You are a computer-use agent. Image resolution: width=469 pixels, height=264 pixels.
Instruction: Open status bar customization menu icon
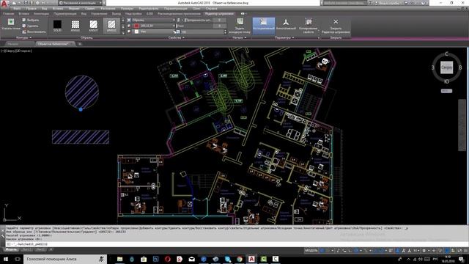click(x=466, y=250)
